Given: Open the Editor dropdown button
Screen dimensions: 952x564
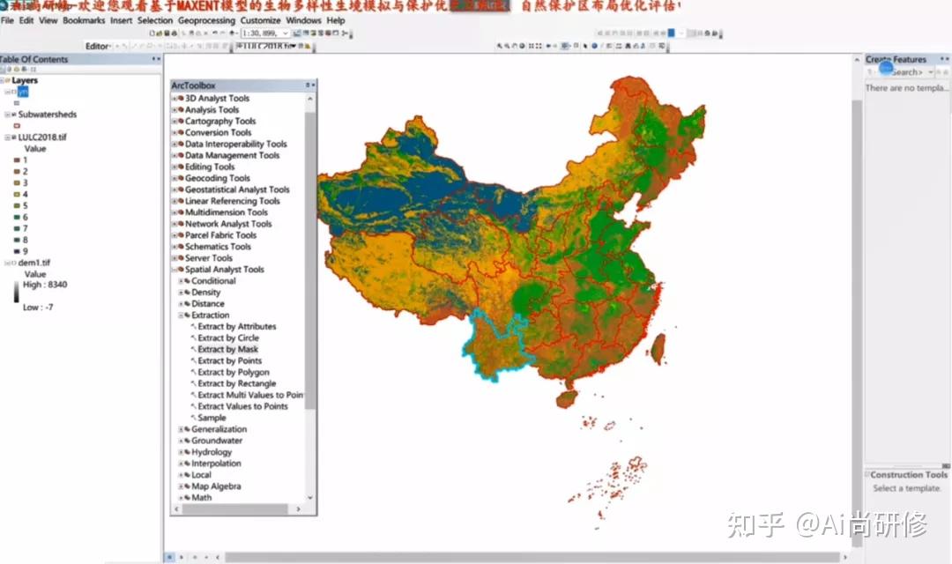Looking at the screenshot, I should pos(98,46).
